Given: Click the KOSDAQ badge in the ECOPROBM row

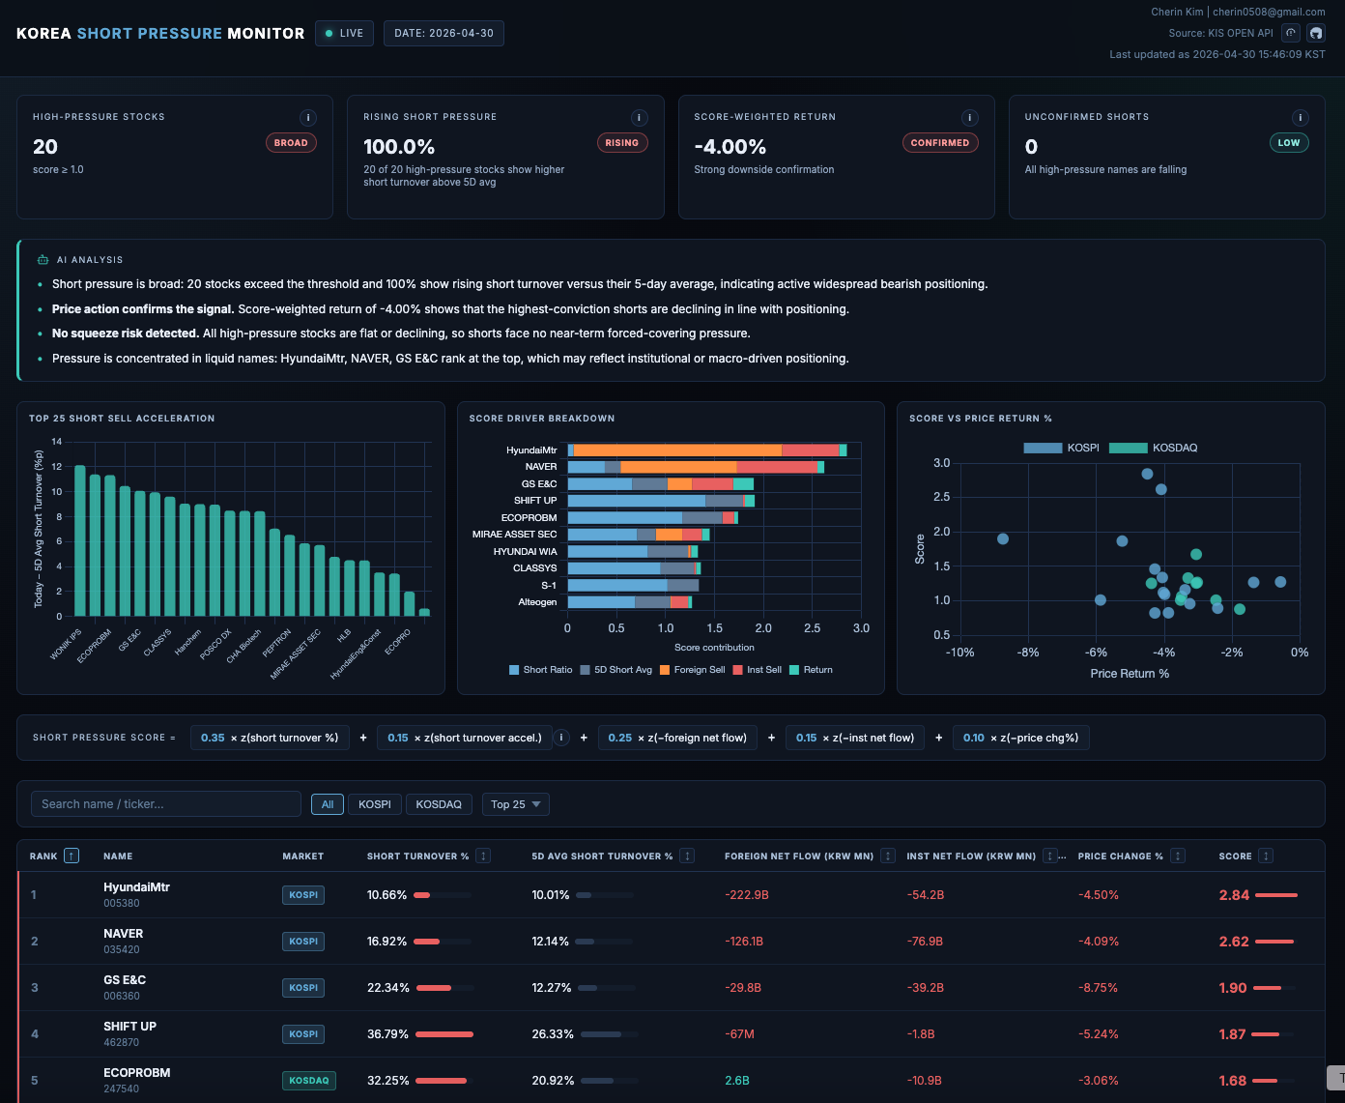Looking at the screenshot, I should pyautogui.click(x=309, y=1081).
